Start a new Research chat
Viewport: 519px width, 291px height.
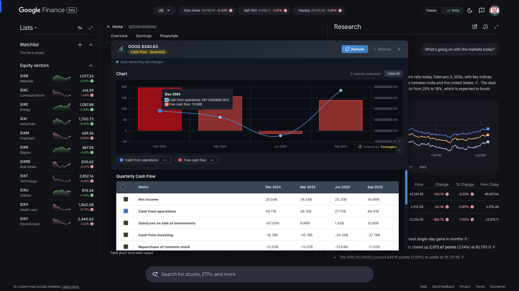tap(475, 27)
